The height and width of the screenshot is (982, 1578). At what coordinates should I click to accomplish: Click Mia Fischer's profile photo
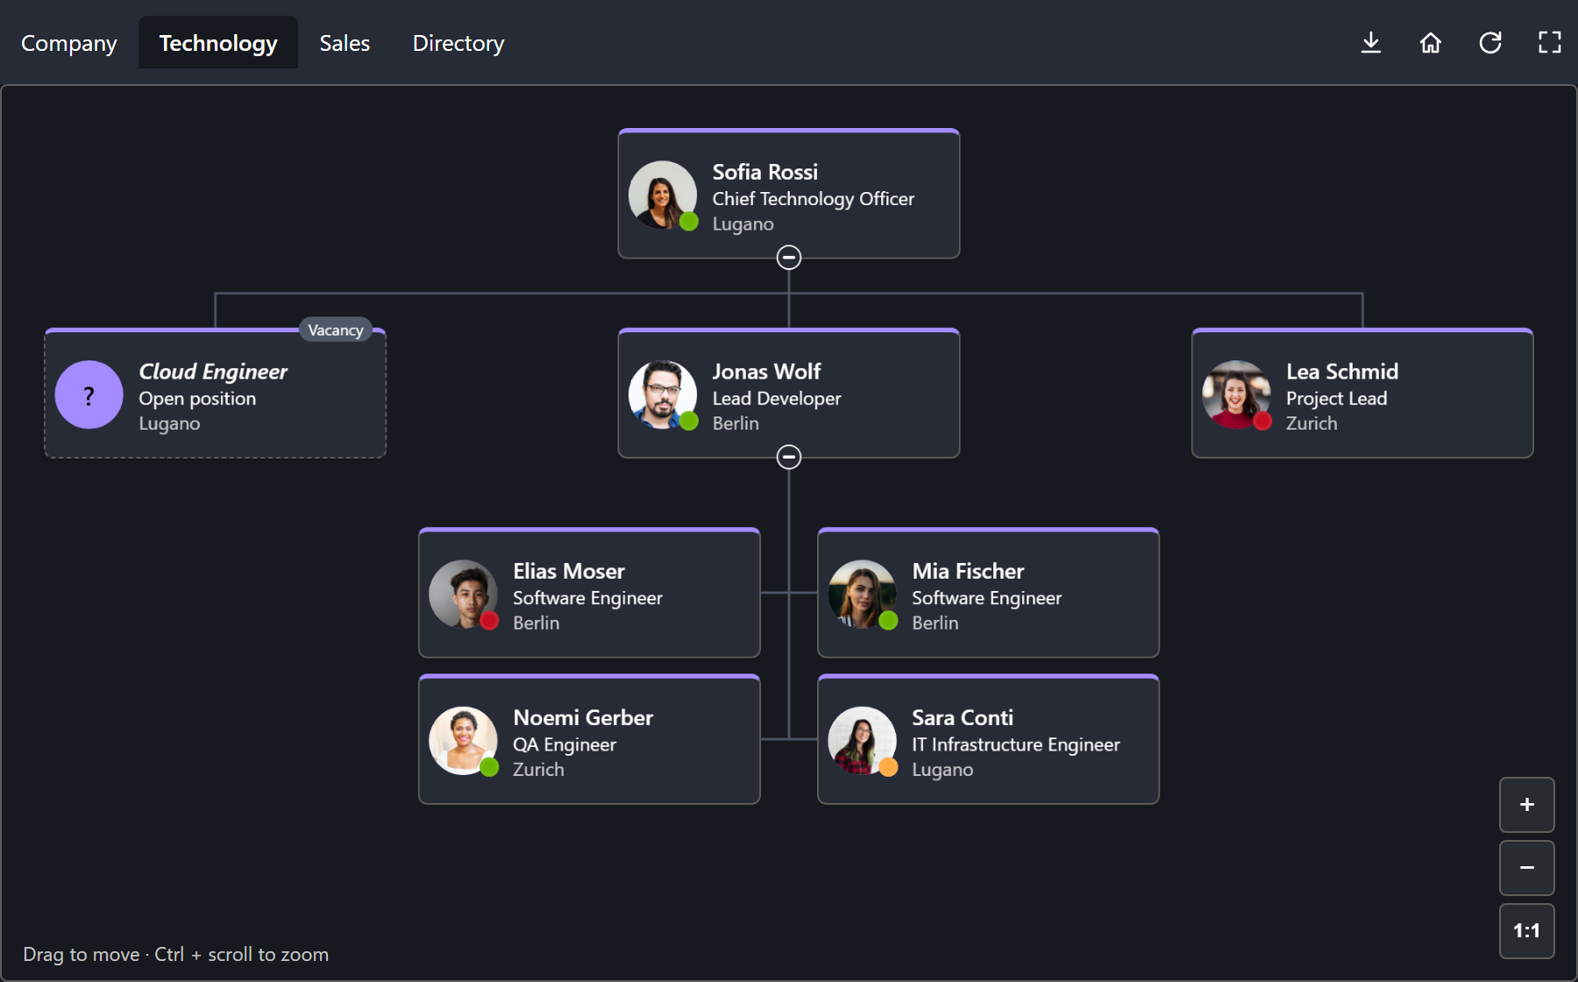tap(862, 594)
